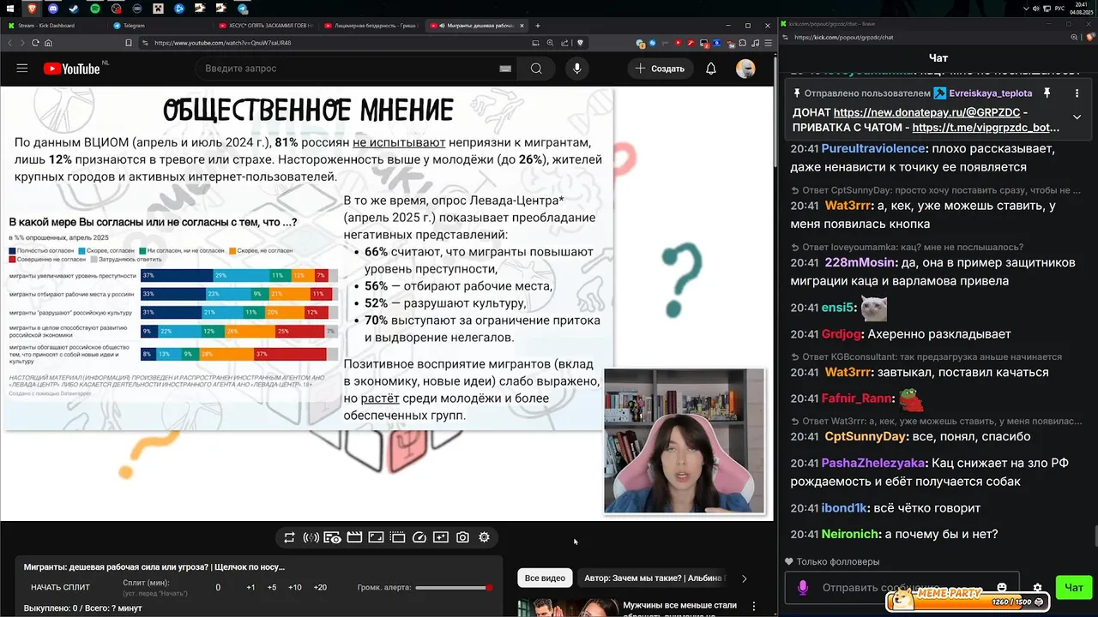Image resolution: width=1098 pixels, height=617 pixels.
Task: Toggle the loop icon in player toolbar
Action: 289,537
